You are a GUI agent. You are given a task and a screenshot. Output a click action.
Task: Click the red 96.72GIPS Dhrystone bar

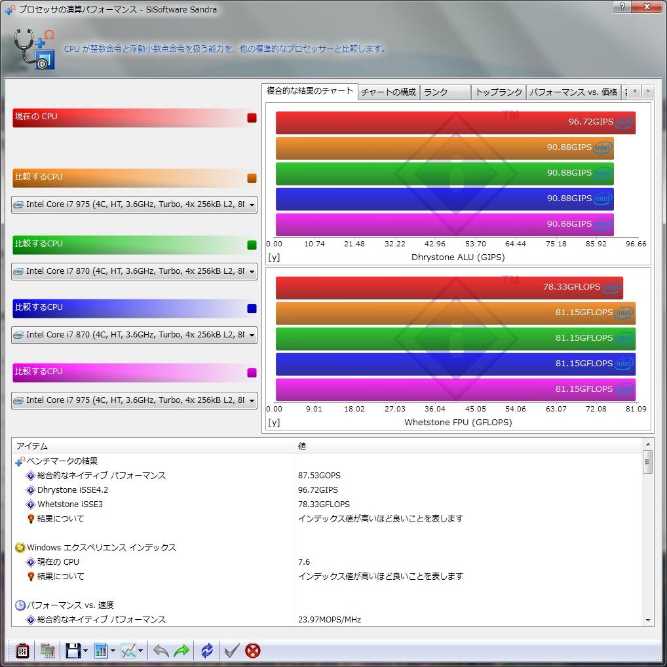coord(455,123)
